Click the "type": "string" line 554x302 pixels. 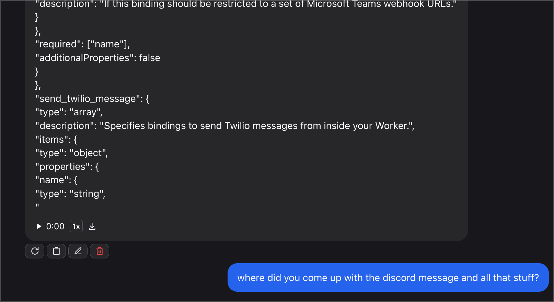click(70, 194)
